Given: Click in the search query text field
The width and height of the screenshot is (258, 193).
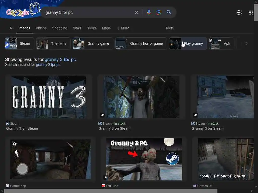Looking at the screenshot, I should click(x=89, y=12).
